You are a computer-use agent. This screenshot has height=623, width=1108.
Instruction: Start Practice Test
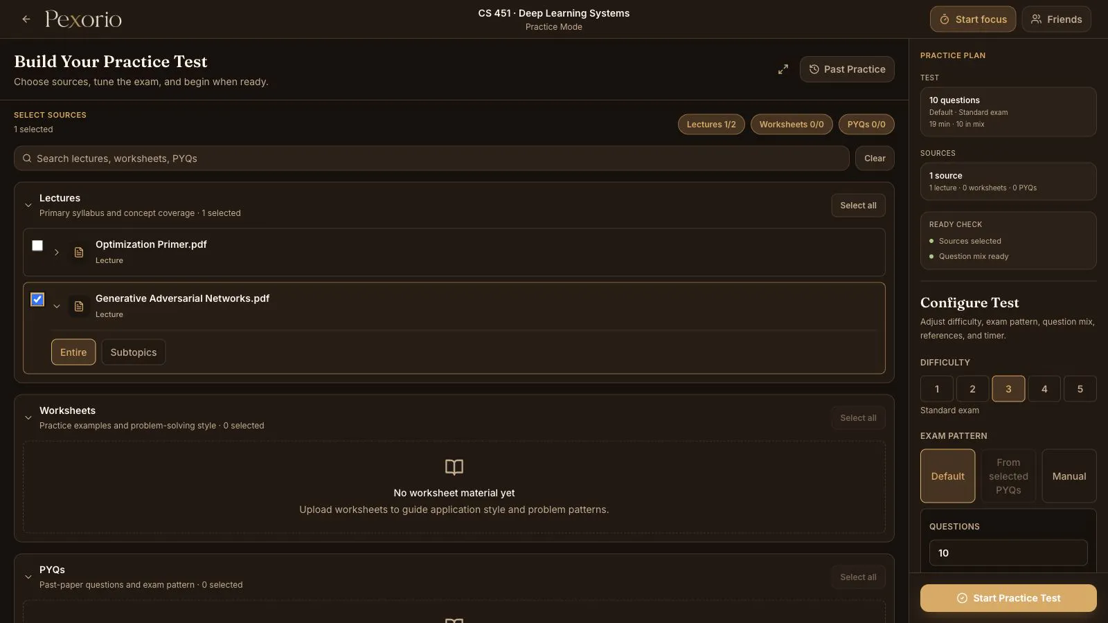click(1008, 598)
